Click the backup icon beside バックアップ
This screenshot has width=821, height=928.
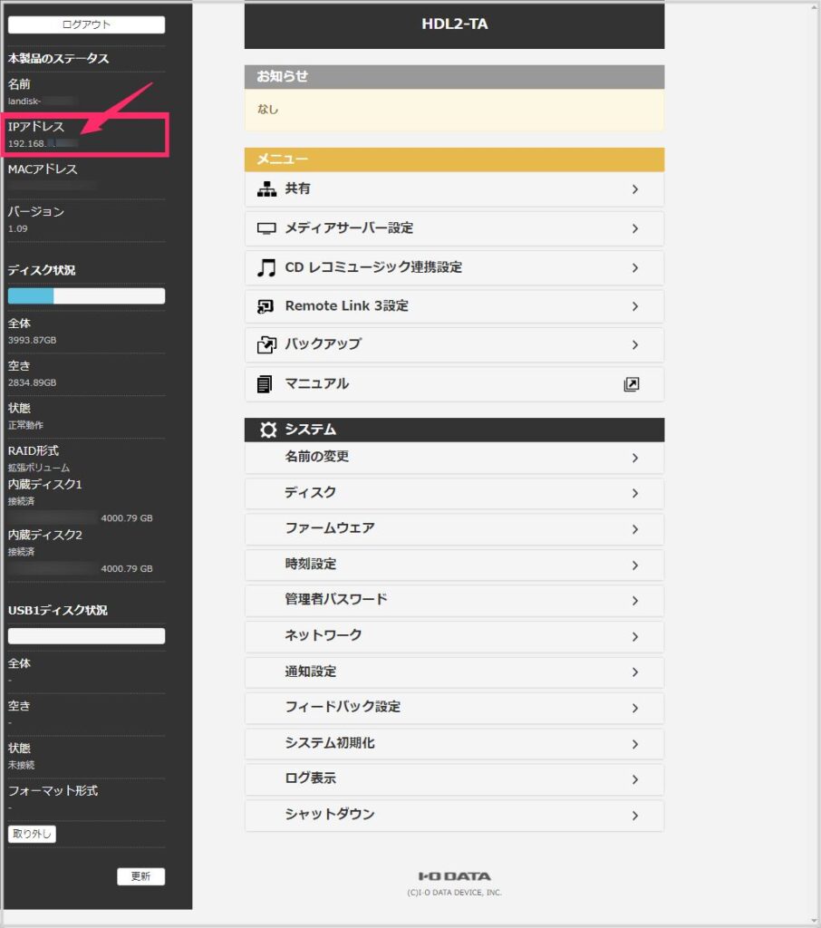pos(266,344)
